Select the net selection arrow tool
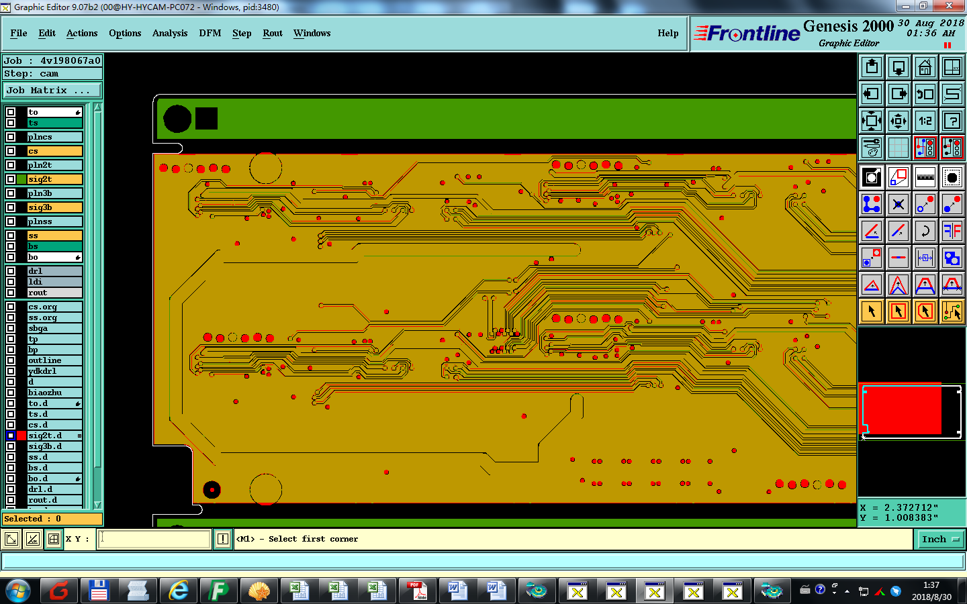967x604 pixels. [952, 311]
